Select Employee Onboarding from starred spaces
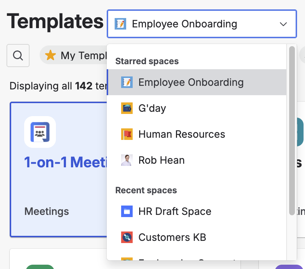The width and height of the screenshot is (305, 269). point(196,82)
